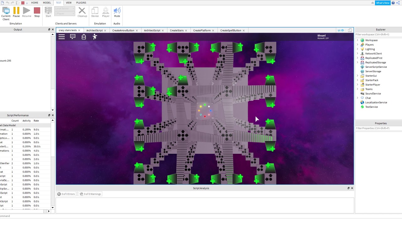Expand the ReplicatedStorage node in Explorer

357,62
